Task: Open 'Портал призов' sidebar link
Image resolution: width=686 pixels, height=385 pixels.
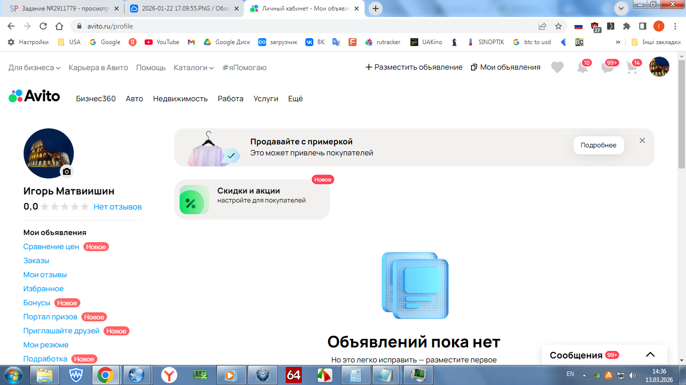Action: tap(50, 317)
